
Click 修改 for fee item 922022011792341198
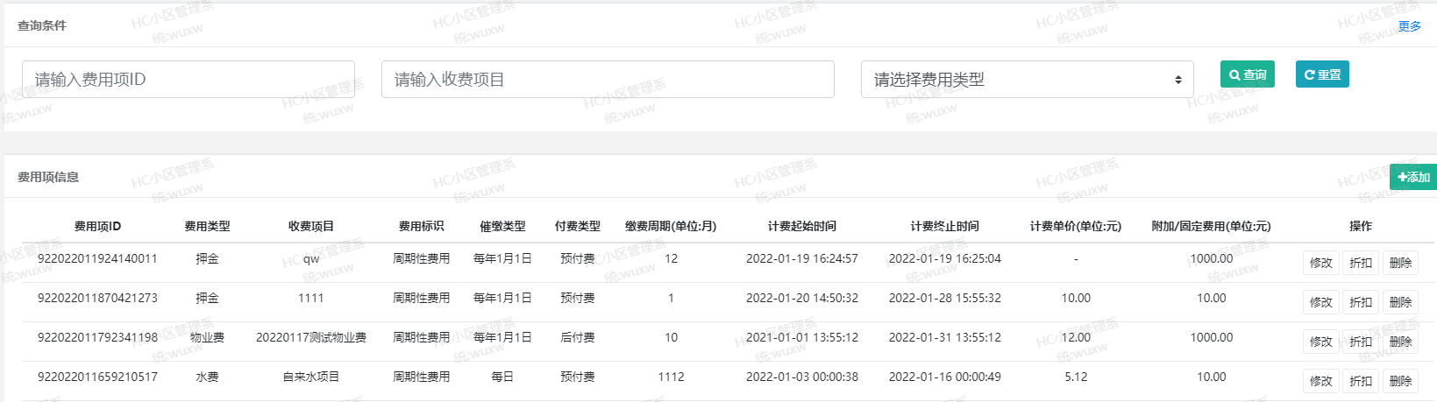pos(1321,342)
